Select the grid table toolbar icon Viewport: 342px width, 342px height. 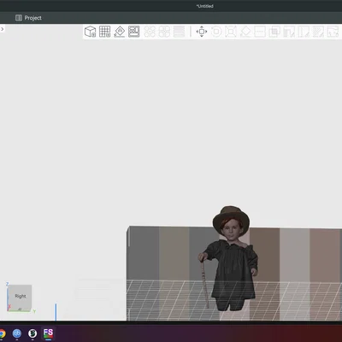click(104, 32)
